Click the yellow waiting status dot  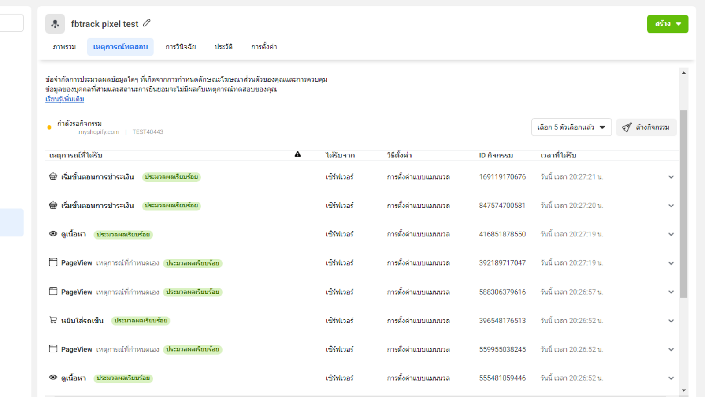coord(49,127)
